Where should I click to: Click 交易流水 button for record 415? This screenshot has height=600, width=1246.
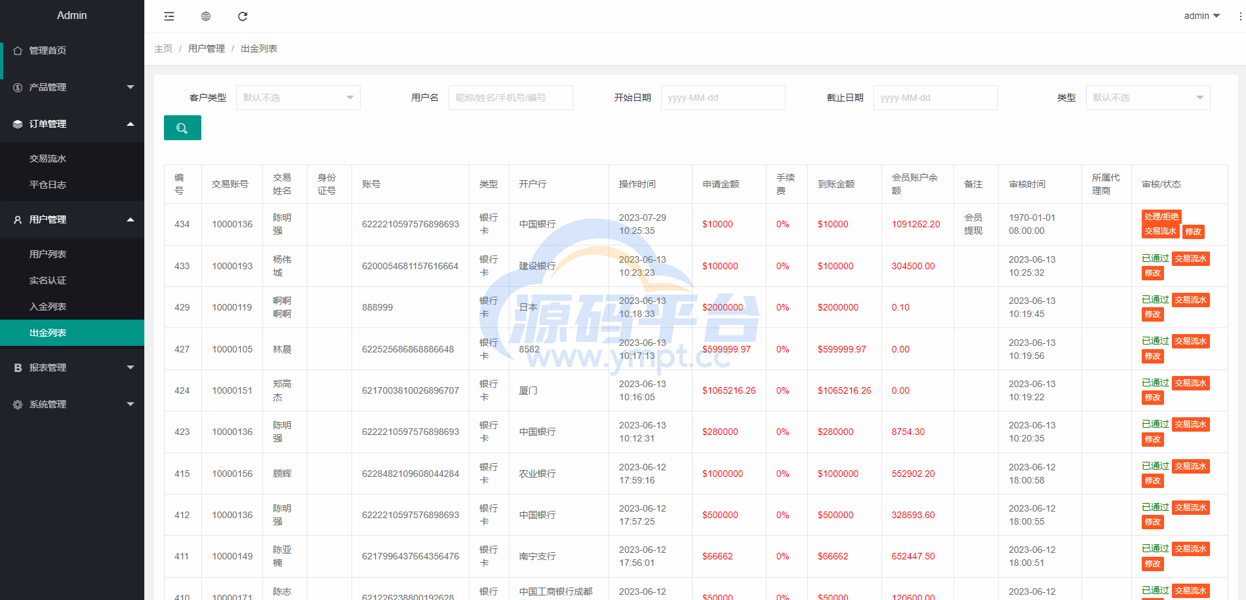1191,466
